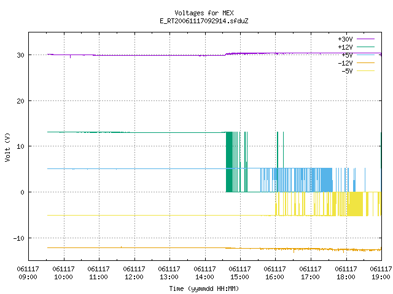Click the y-axis tick label 20
Image resolution: width=393 pixels, height=294 pixels.
tap(20, 101)
